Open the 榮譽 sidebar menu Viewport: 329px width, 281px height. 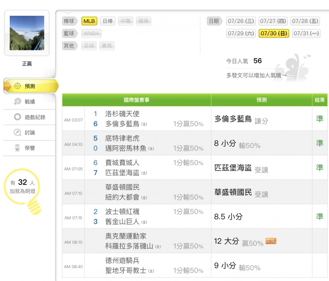29,148
